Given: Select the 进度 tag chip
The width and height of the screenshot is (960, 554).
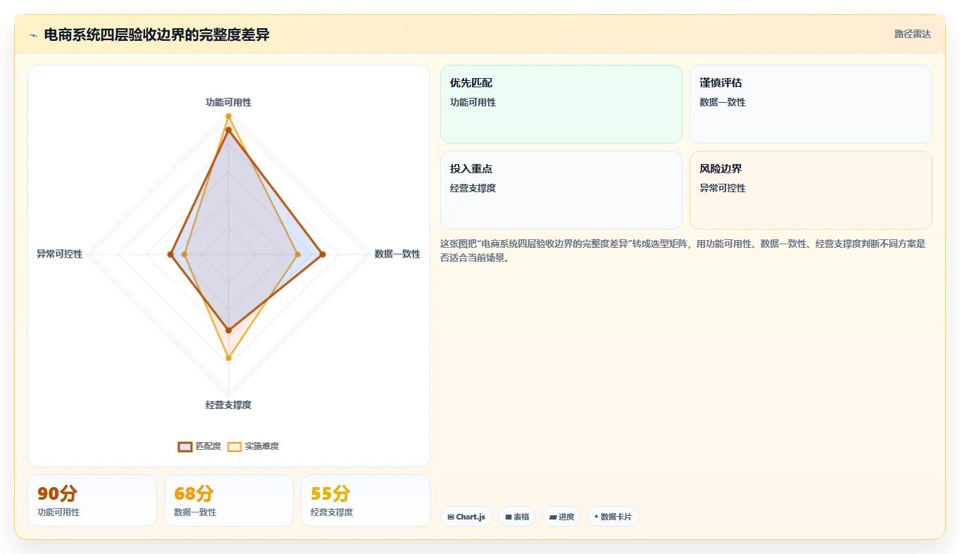Looking at the screenshot, I should coord(561,517).
